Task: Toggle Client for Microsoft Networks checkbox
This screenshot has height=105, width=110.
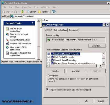Action: (x=49, y=54)
